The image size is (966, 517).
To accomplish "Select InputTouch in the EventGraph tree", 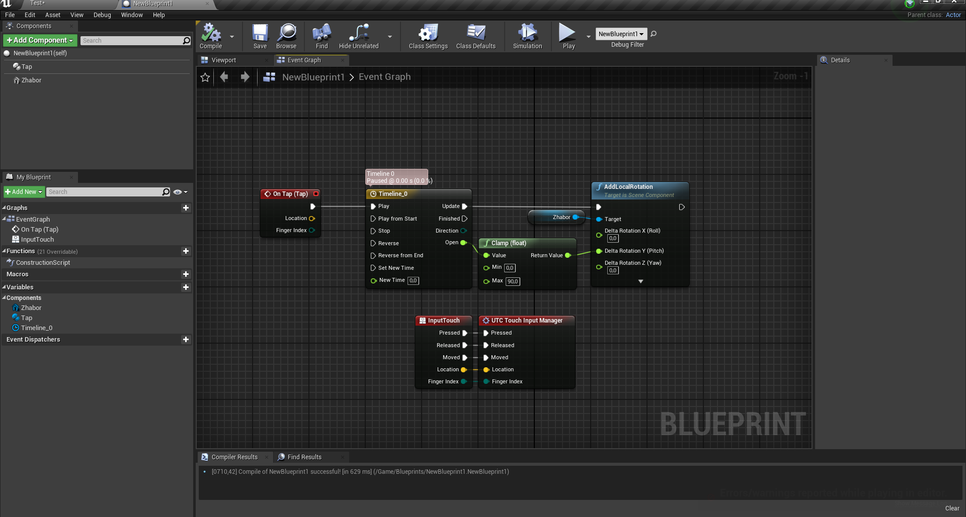I will click(x=37, y=240).
